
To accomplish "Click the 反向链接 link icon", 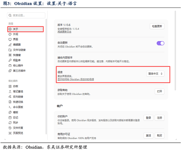I will click(10, 97).
